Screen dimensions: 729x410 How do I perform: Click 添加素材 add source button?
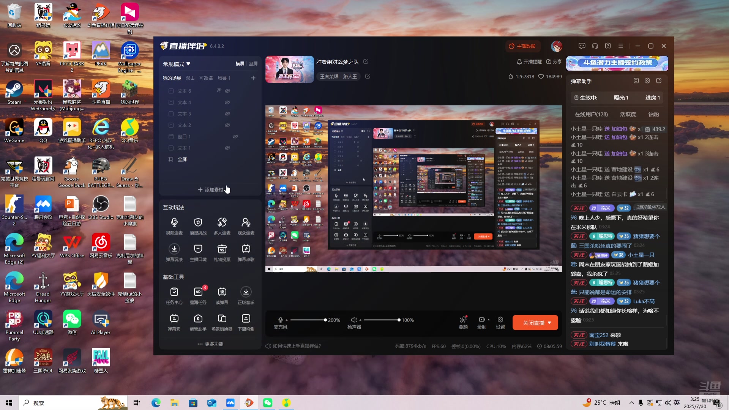(210, 190)
